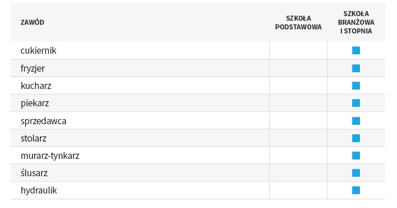This screenshot has width=397, height=208.
Task: Click the hydraulik row label
Action: (x=39, y=190)
